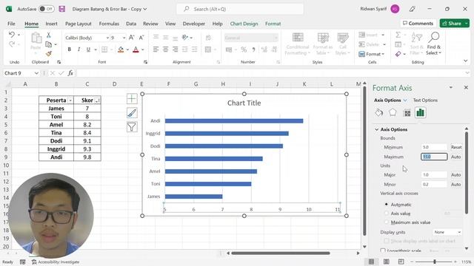Open Display units None dropdown
Screen dimensions: 474x266
447,232
